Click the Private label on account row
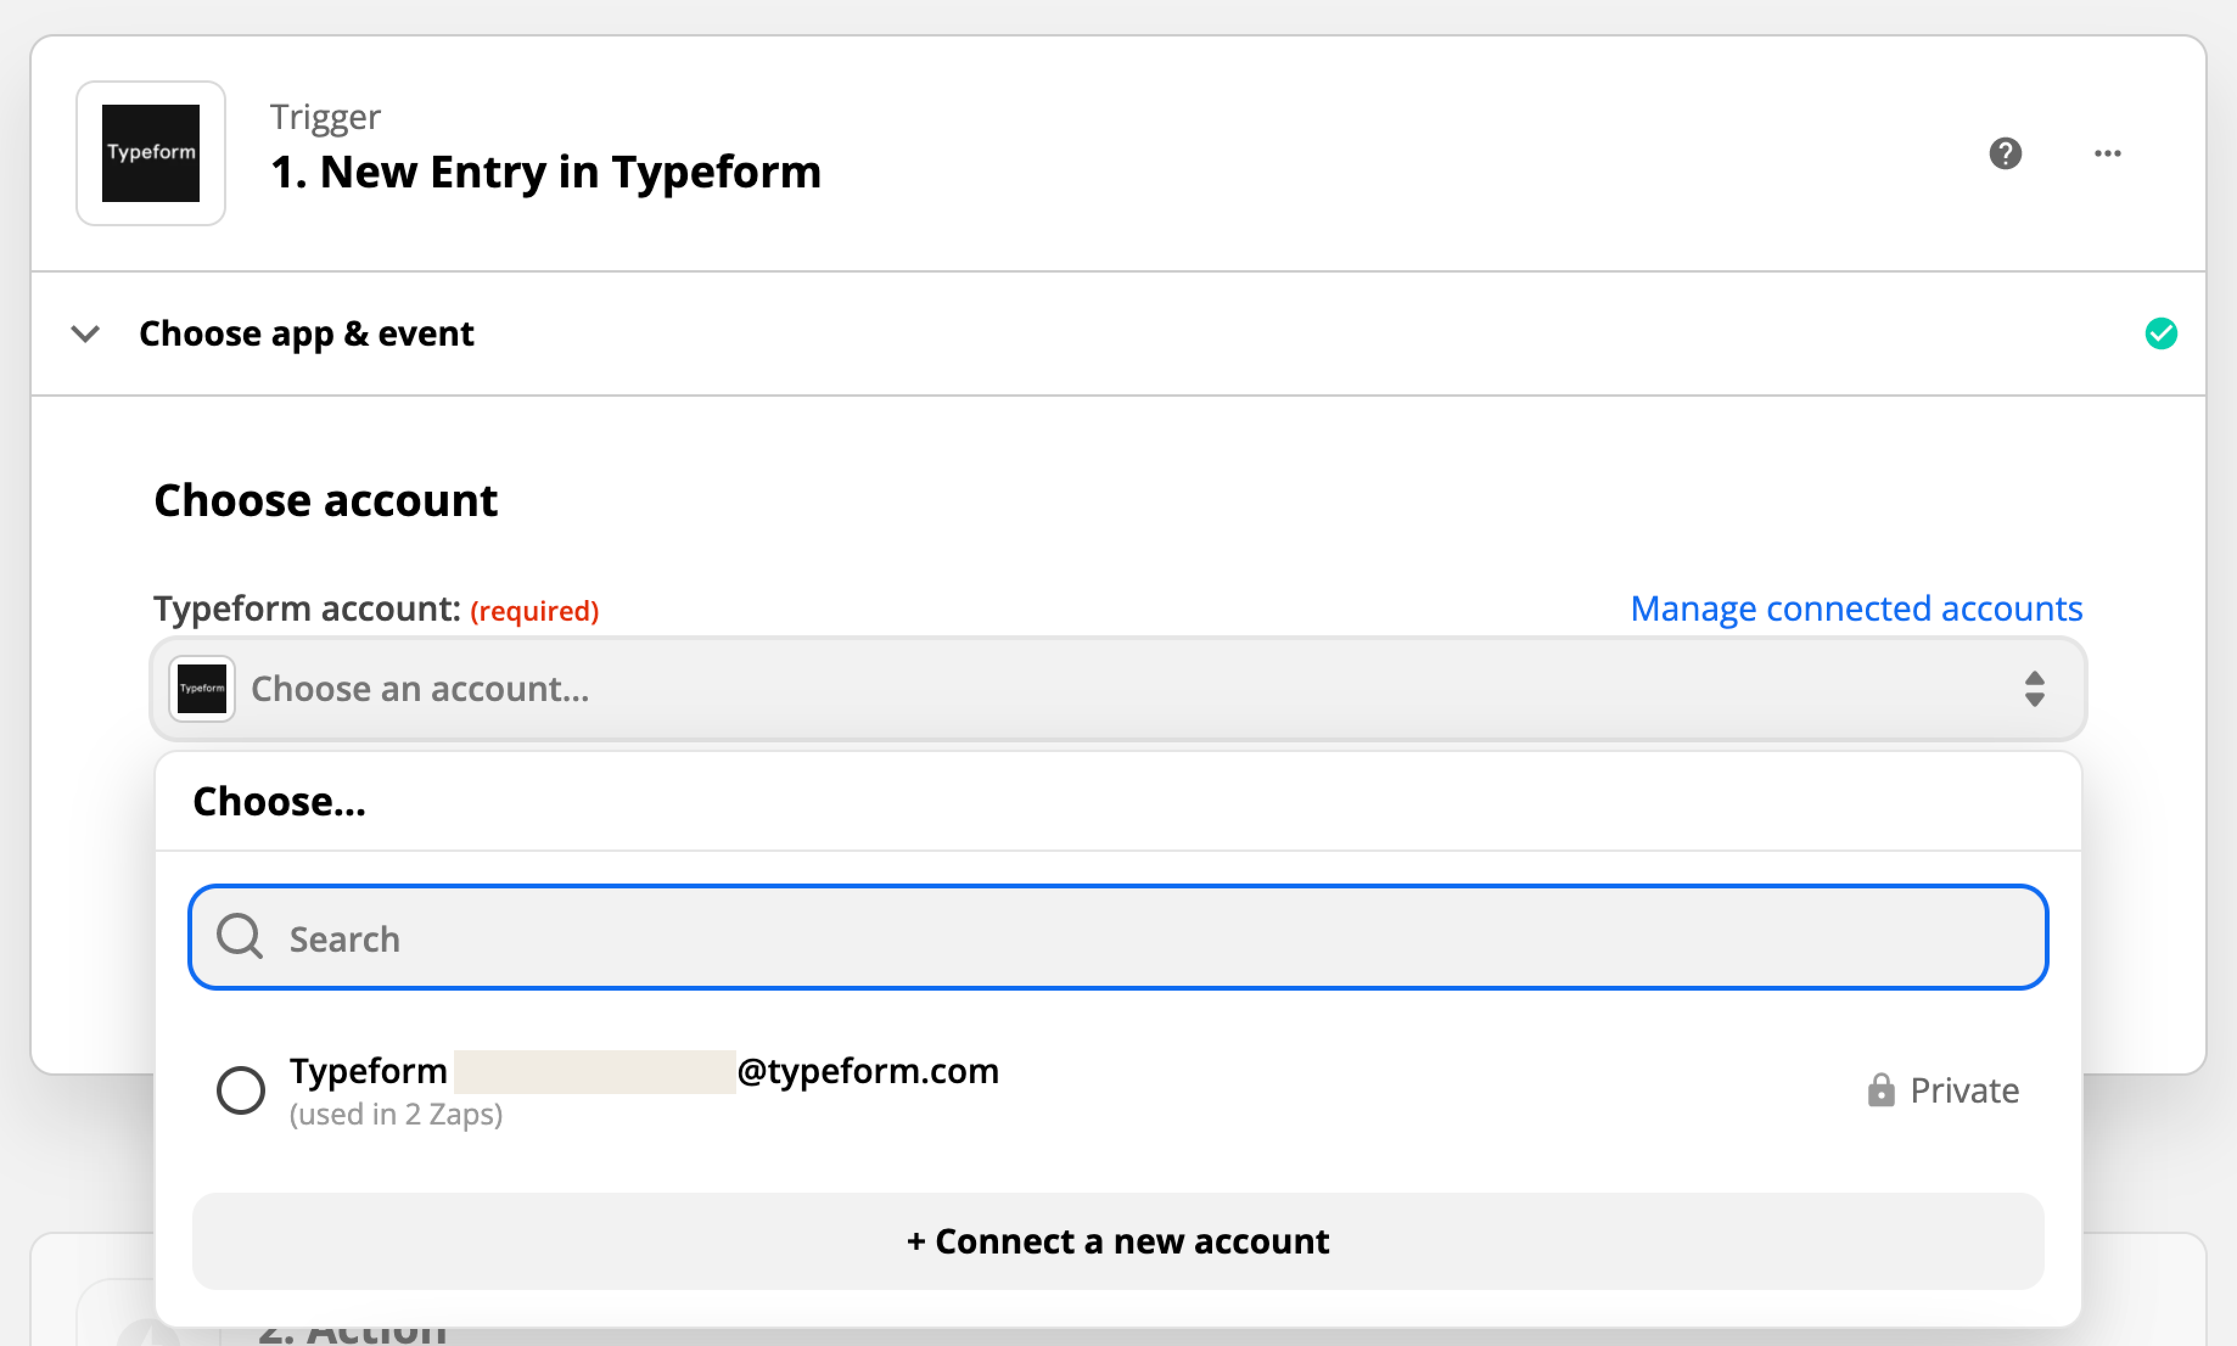 pyautogui.click(x=1964, y=1090)
